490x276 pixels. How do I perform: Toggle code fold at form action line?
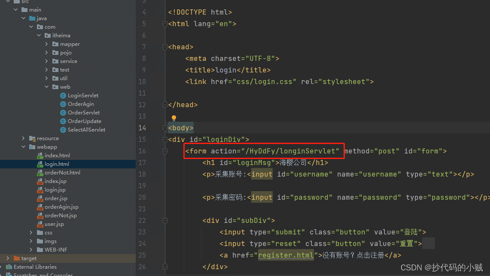point(165,151)
